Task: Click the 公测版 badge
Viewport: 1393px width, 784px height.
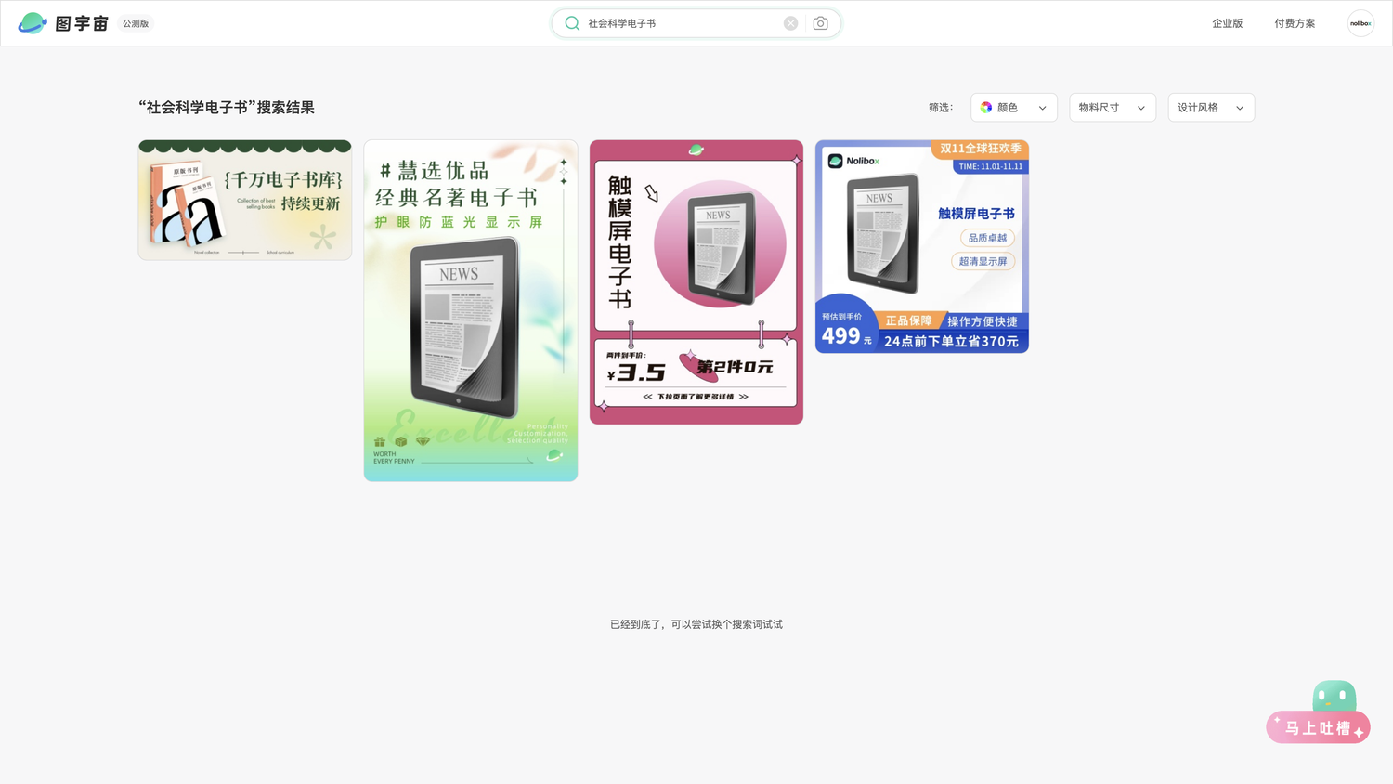Action: point(136,23)
